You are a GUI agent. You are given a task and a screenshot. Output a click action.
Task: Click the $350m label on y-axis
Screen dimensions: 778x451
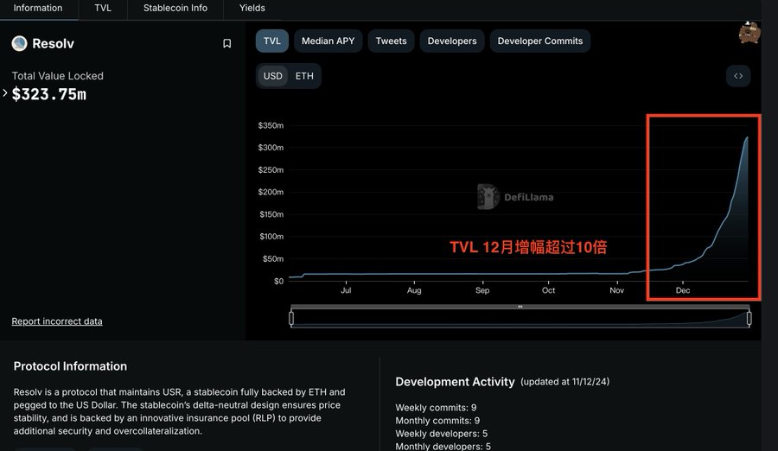point(271,125)
